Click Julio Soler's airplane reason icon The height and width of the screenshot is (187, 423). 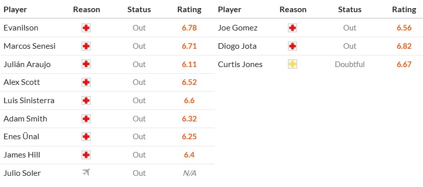pyautogui.click(x=86, y=172)
